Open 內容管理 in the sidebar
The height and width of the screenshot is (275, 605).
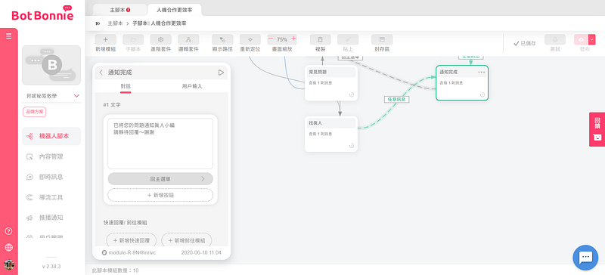tap(51, 156)
